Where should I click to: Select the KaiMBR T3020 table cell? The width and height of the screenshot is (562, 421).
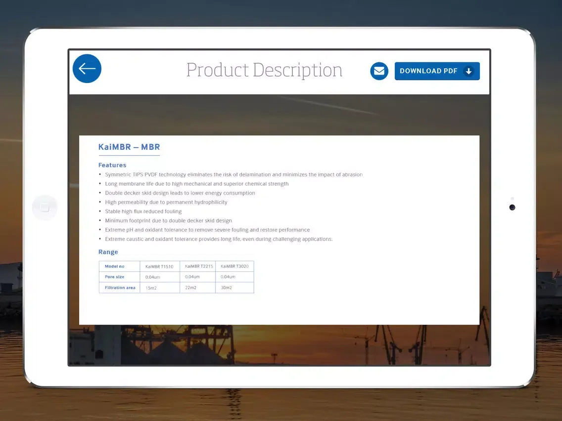pyautogui.click(x=234, y=266)
